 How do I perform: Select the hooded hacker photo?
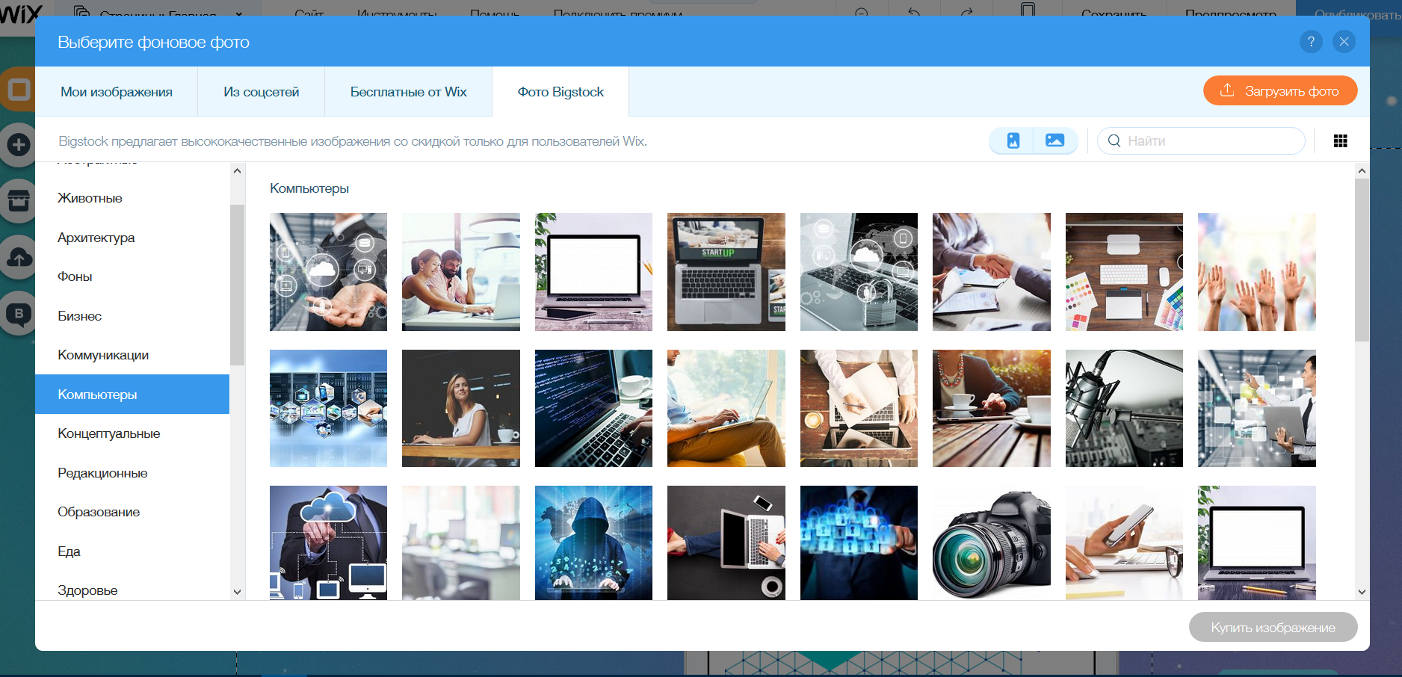pos(593,542)
